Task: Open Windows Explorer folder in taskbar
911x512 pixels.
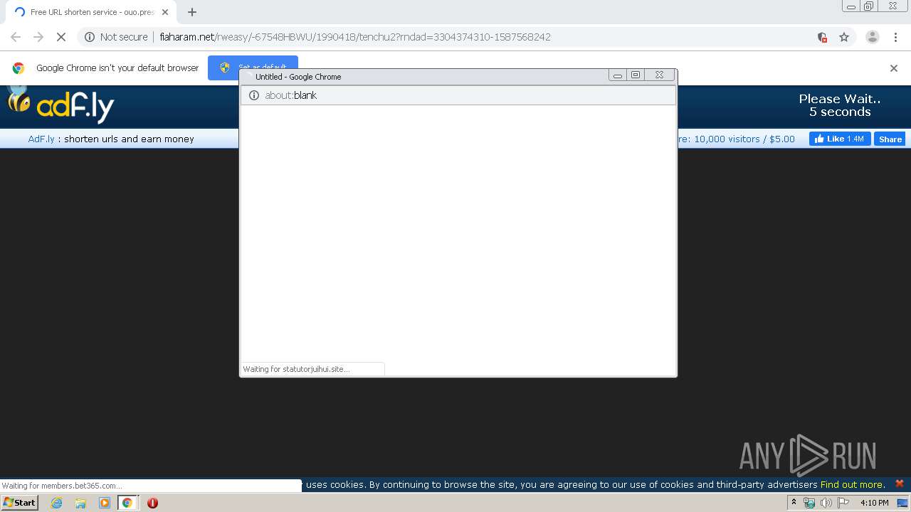Action: (x=80, y=503)
